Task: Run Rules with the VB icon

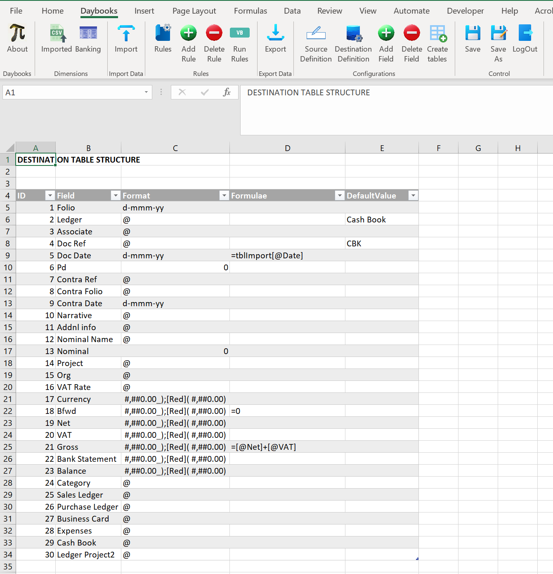Action: [240, 33]
